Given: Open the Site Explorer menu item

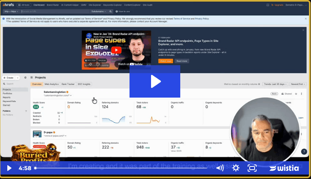Looking at the screenshot, I should 95,5.
